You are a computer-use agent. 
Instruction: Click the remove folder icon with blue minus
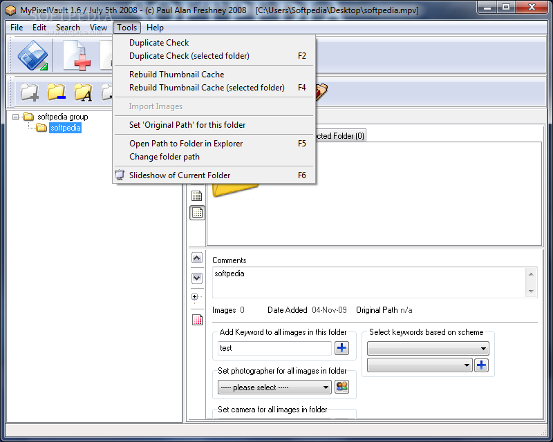tap(57, 92)
